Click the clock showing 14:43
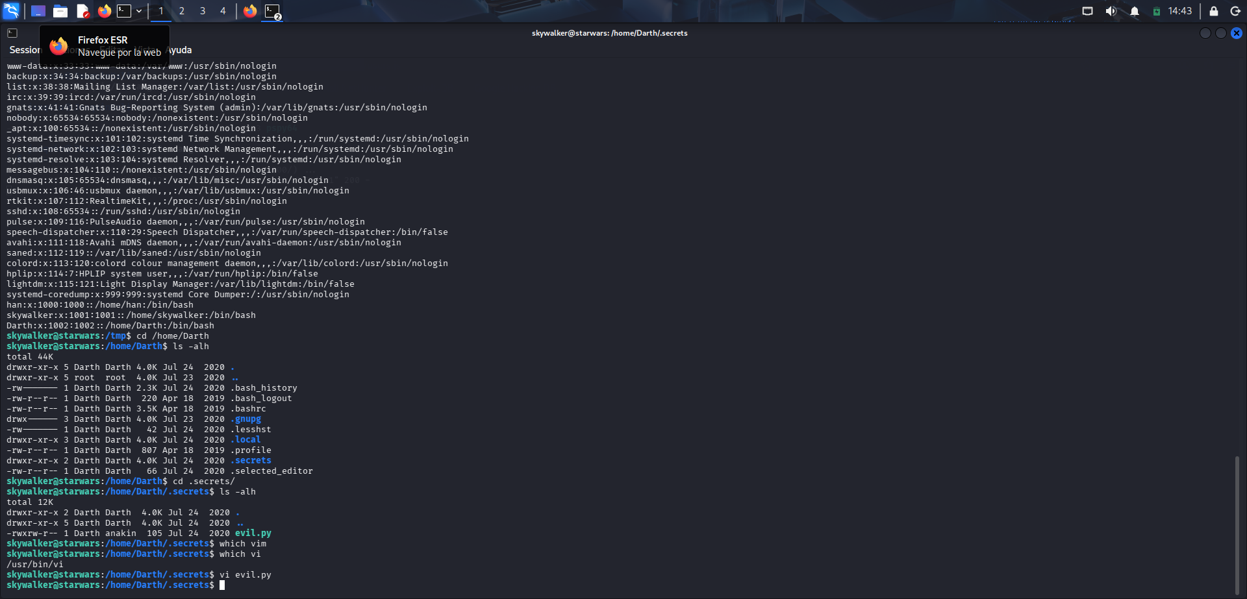 tap(1179, 11)
